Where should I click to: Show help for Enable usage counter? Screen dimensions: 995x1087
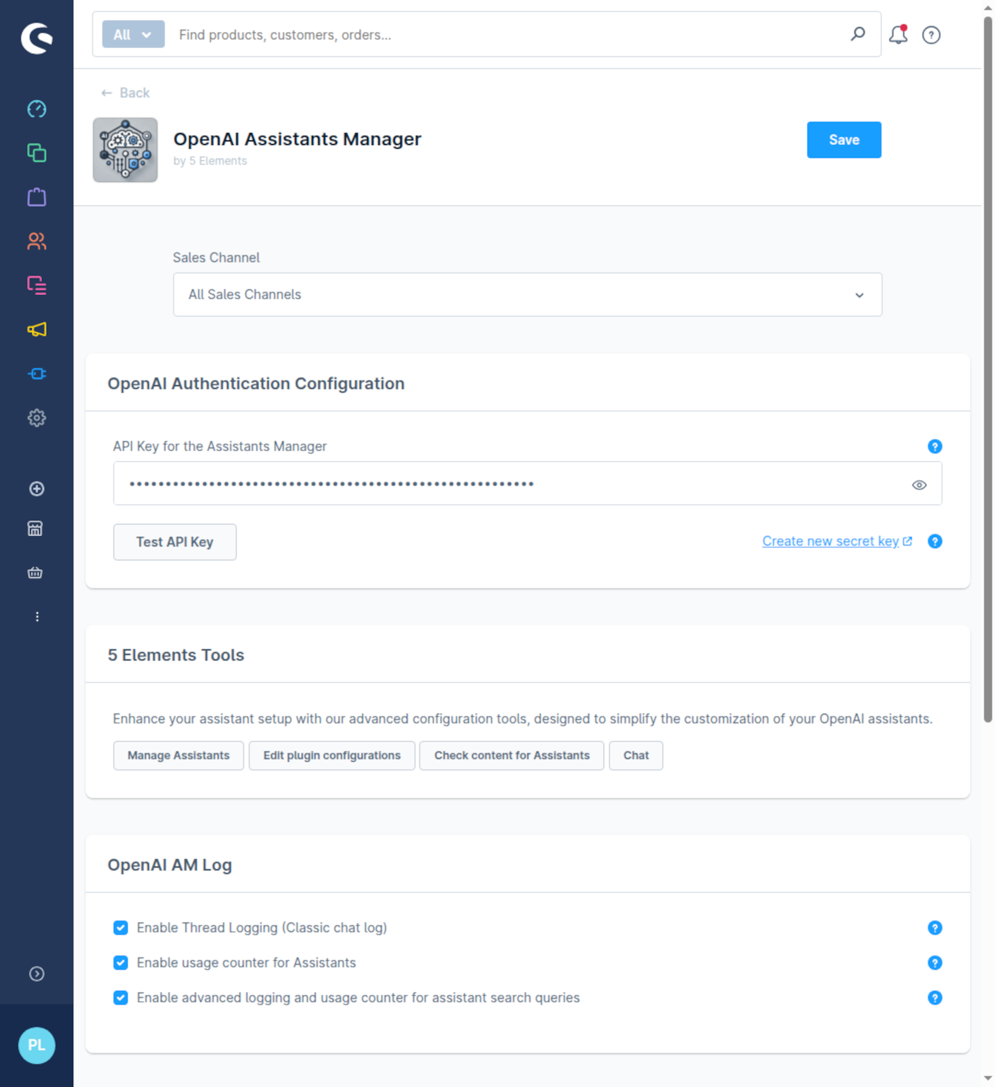tap(935, 963)
